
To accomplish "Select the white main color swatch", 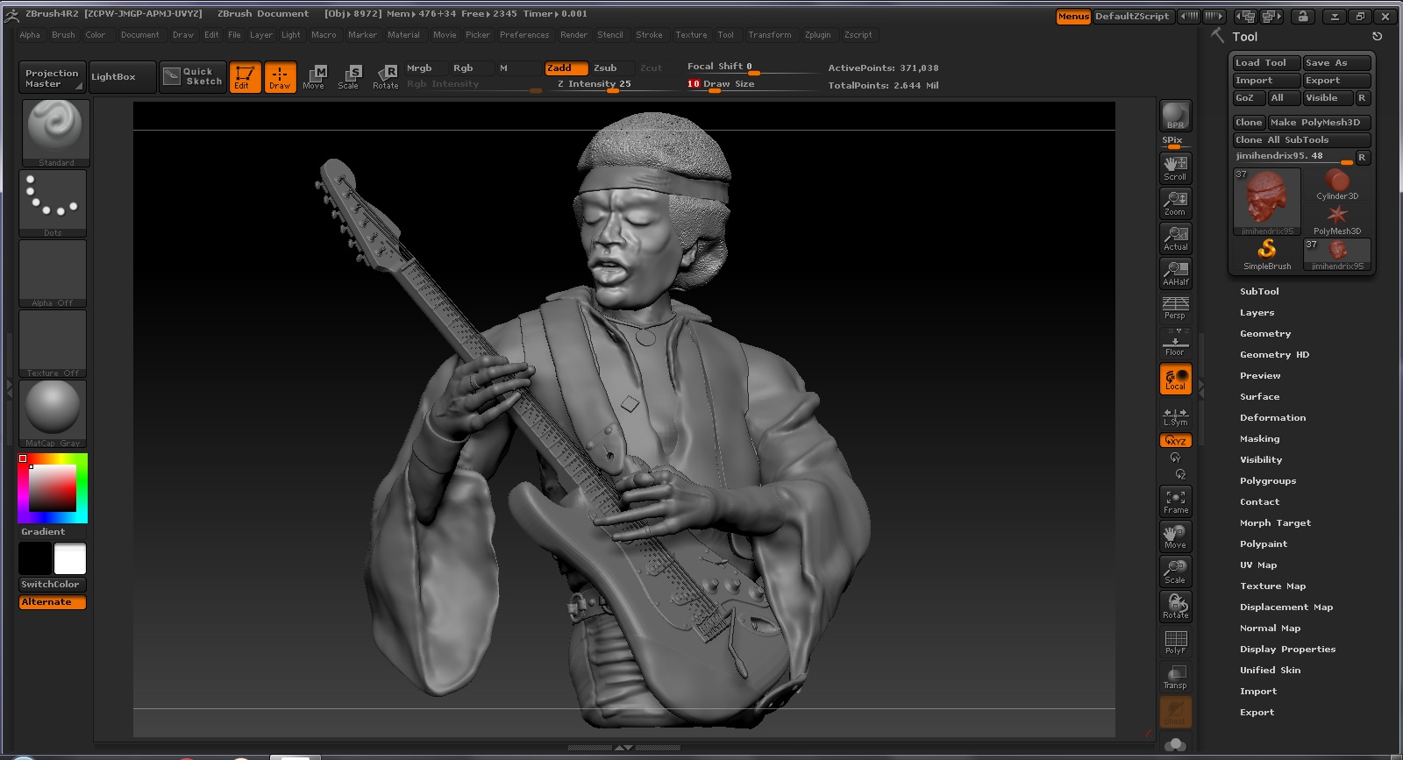I will click(70, 558).
